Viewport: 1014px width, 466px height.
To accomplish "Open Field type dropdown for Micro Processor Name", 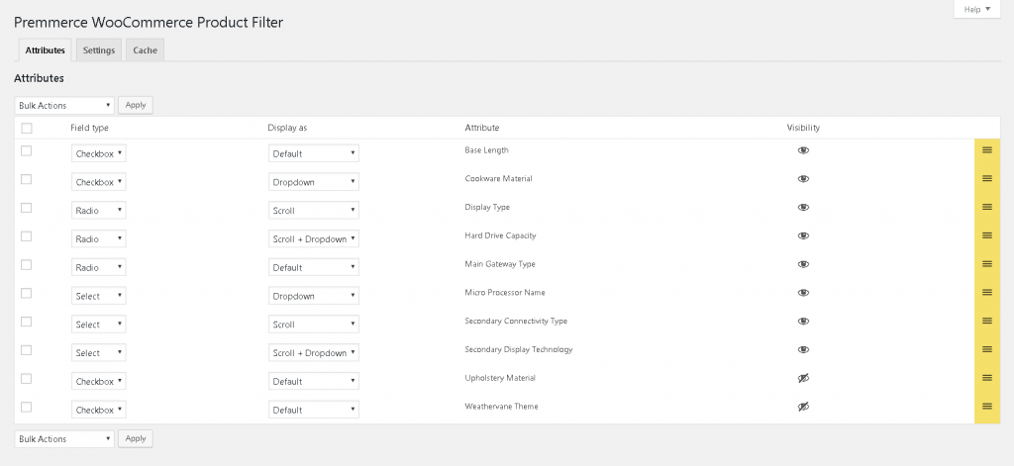I will click(x=98, y=296).
